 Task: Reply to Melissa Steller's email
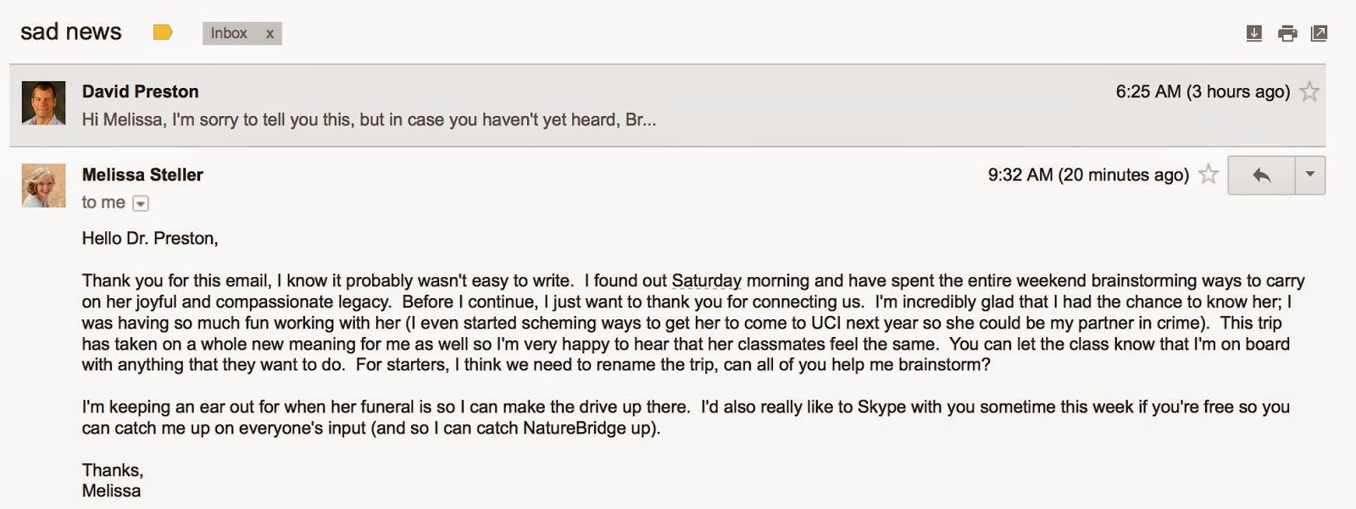pos(1261,175)
